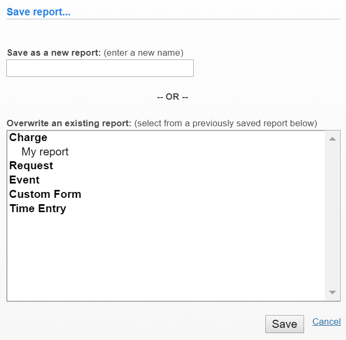This screenshot has width=346, height=340.
Task: Select the Charge group in the list
Action: click(x=28, y=138)
